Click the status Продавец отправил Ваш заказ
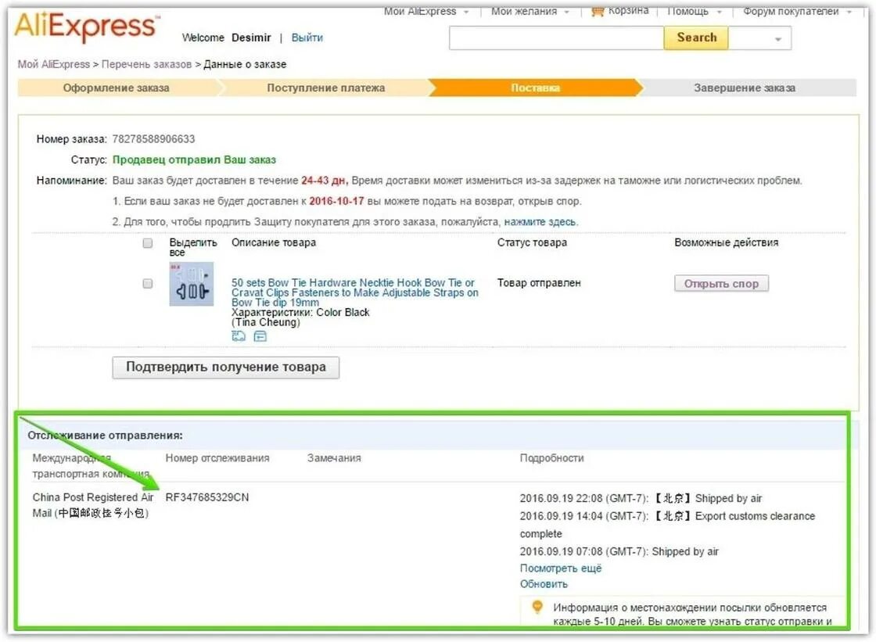 [x=195, y=160]
